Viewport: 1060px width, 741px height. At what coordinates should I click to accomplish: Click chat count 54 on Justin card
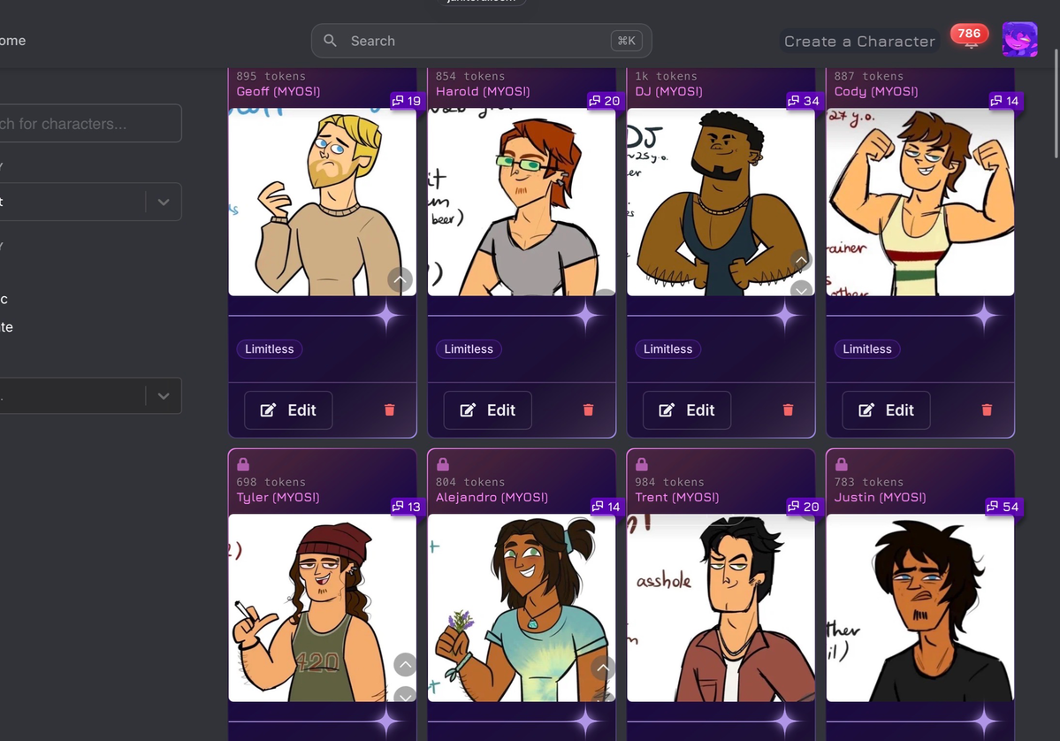1004,507
